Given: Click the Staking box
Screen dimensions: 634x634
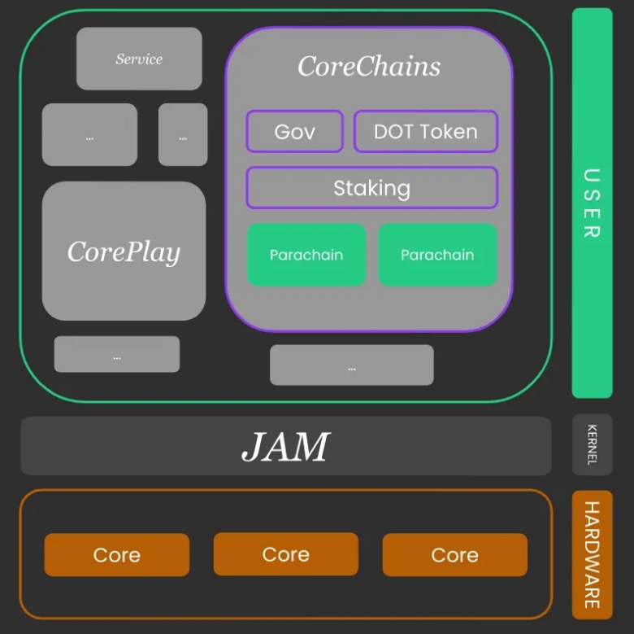Looking at the screenshot, I should (372, 187).
